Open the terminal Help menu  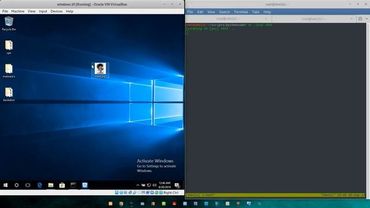pos(267,12)
